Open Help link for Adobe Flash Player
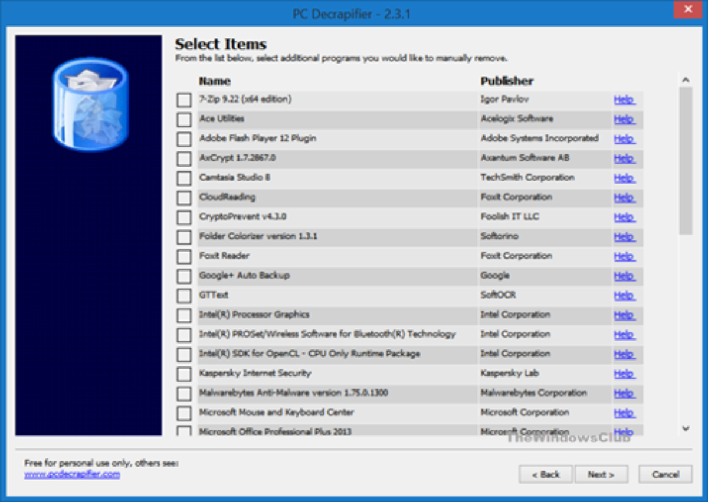This screenshot has height=502, width=708. coord(624,139)
